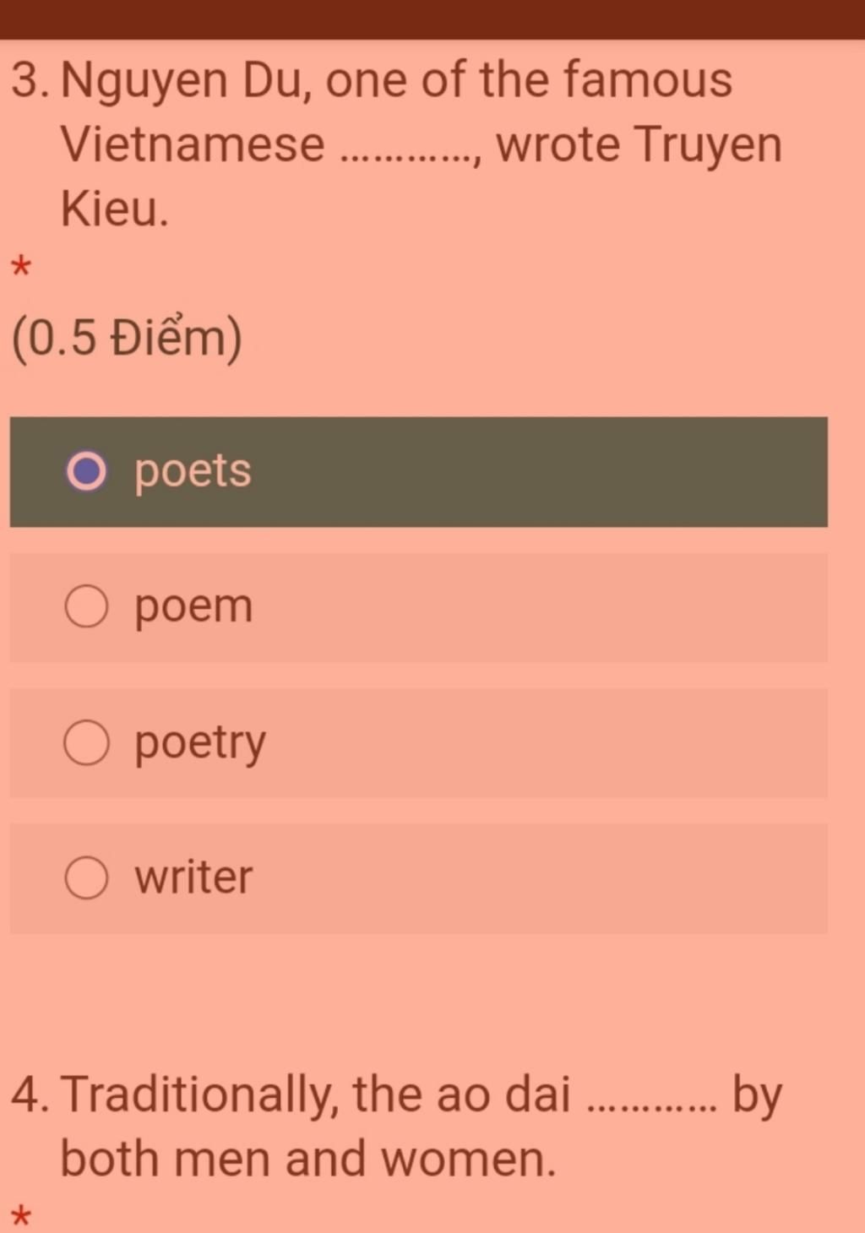This screenshot has height=1233, width=865.
Task: Click the question 3 number '3.'
Action: coord(31,81)
